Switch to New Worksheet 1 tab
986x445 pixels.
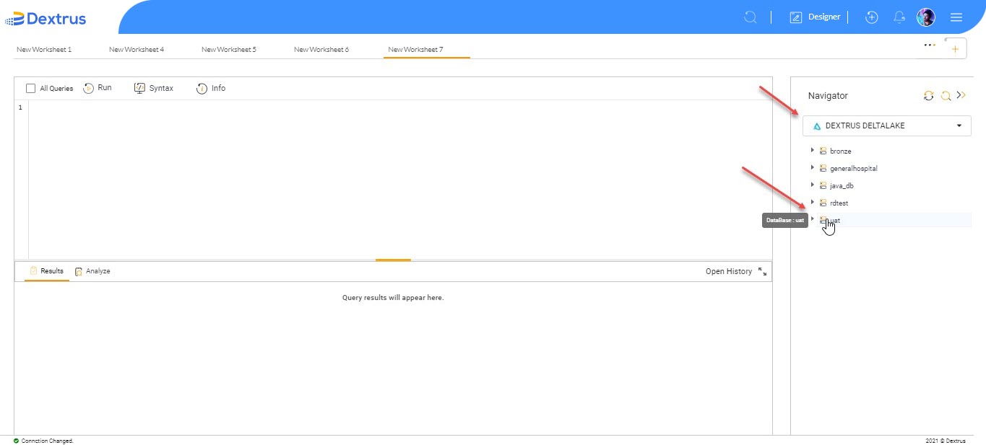click(44, 50)
